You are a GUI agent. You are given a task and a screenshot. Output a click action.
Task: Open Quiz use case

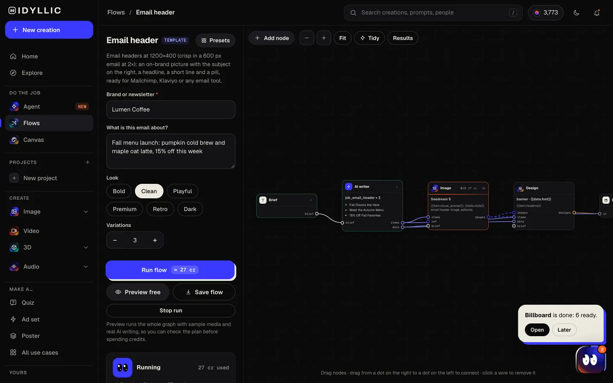tap(49, 303)
